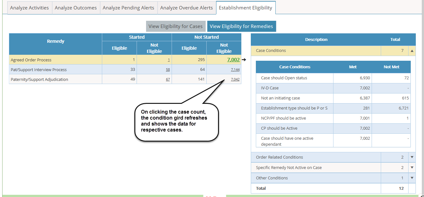Image resolution: width=424 pixels, height=197 pixels.
Task: Open the Analyze Outcomes tab
Action: [76, 8]
